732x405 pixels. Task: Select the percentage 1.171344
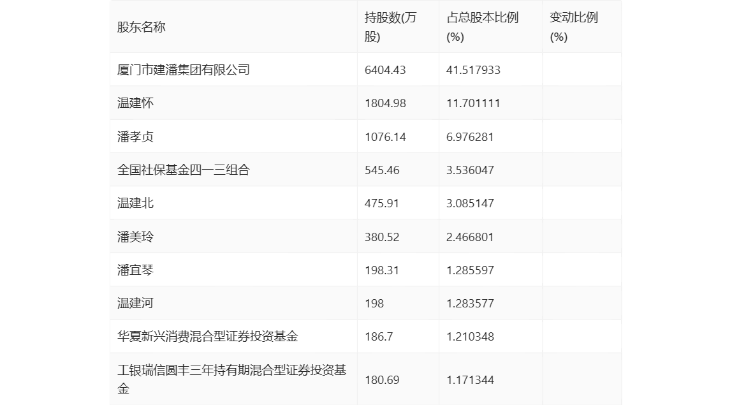click(x=470, y=379)
